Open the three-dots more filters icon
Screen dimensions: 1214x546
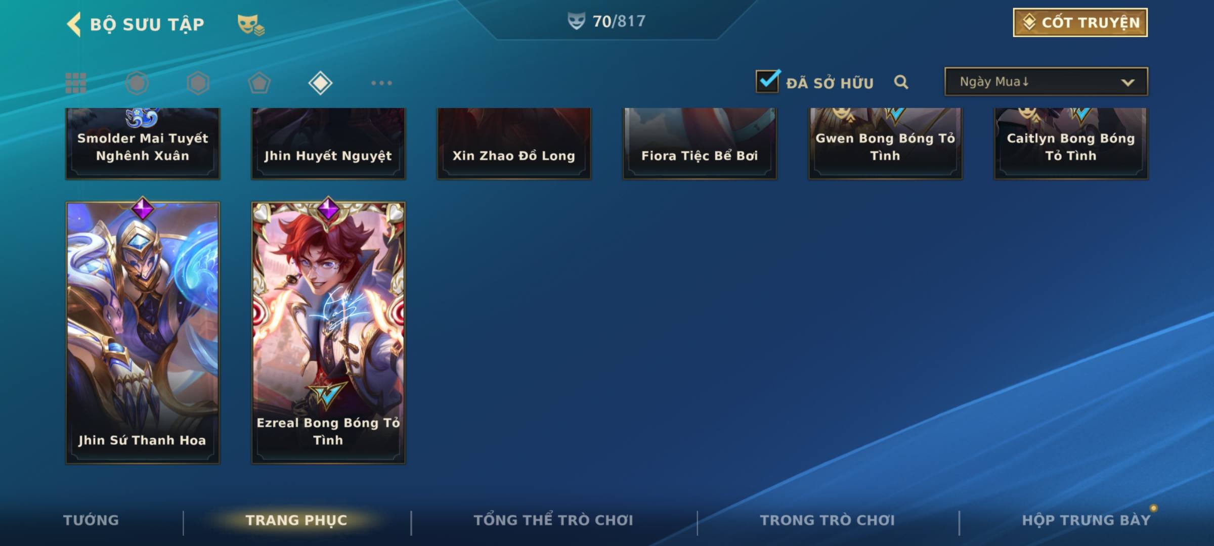pos(381,83)
